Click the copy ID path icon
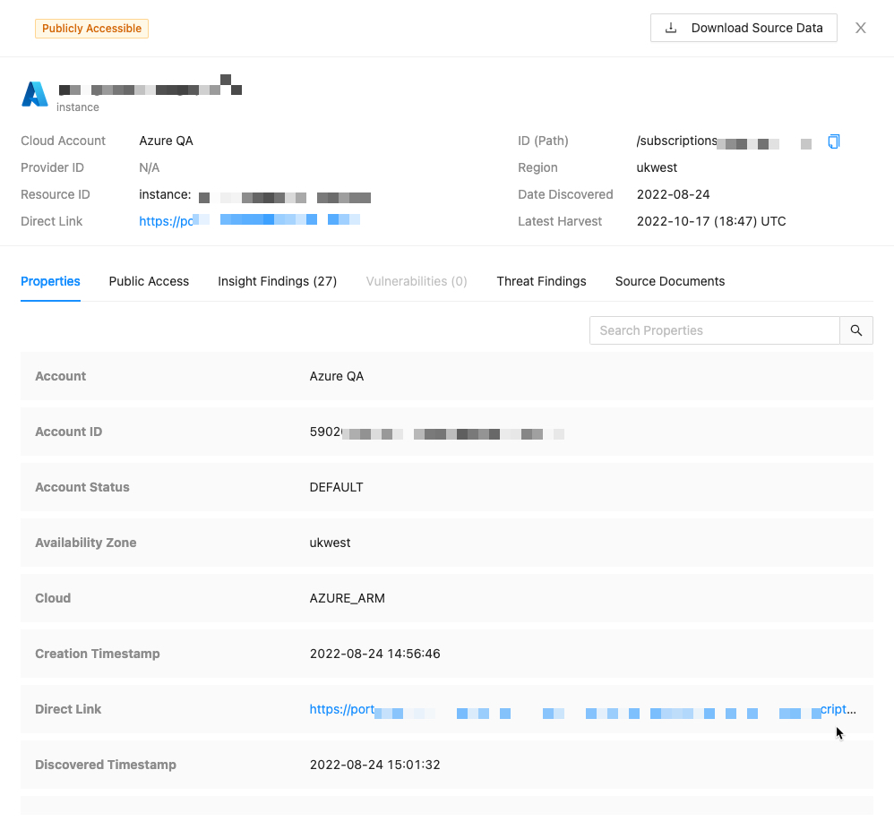This screenshot has width=894, height=821. click(x=834, y=141)
